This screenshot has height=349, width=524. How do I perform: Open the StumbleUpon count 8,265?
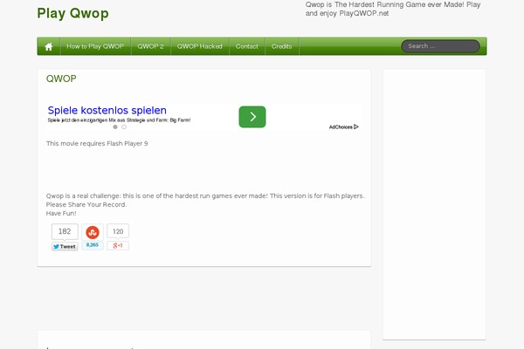tap(93, 245)
